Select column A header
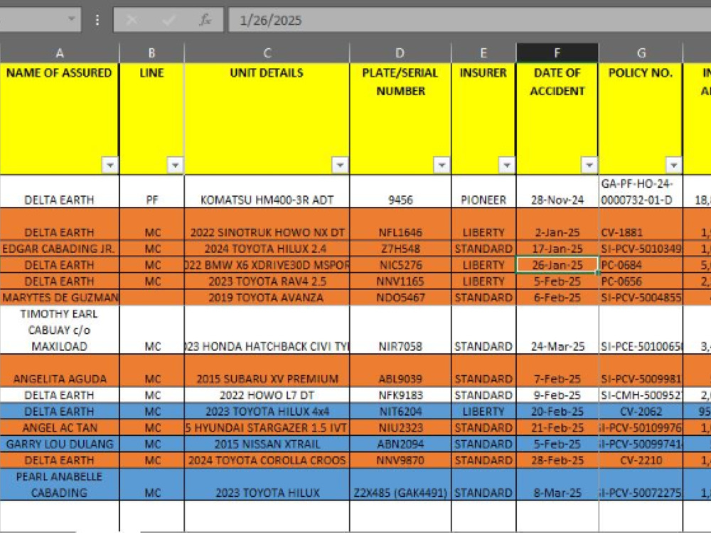711x533 pixels. click(x=60, y=53)
